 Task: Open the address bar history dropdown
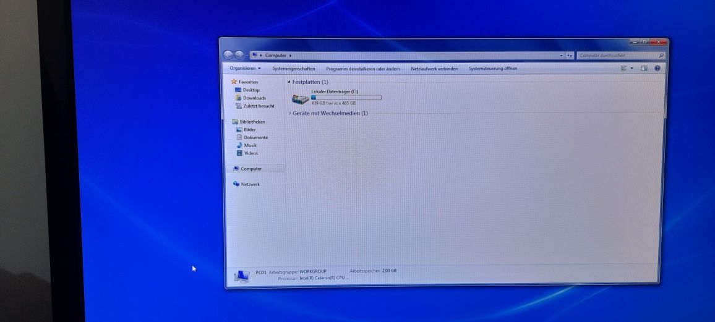pyautogui.click(x=561, y=56)
